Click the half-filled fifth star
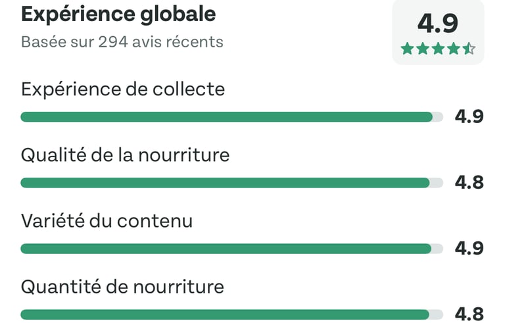505x323 pixels. tap(469, 49)
